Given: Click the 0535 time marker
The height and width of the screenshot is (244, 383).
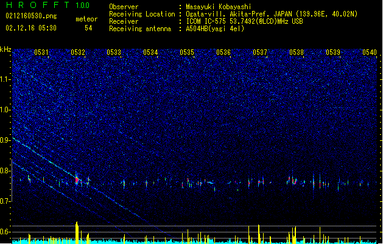Looking at the screenshot, I should (187, 52).
